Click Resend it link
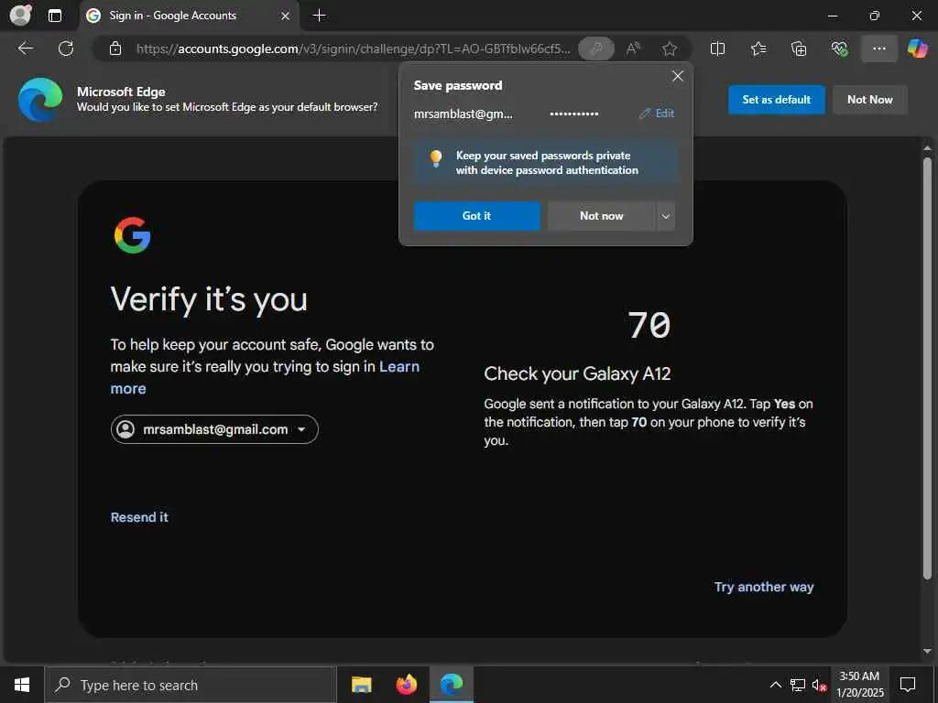This screenshot has height=703, width=938. [139, 517]
